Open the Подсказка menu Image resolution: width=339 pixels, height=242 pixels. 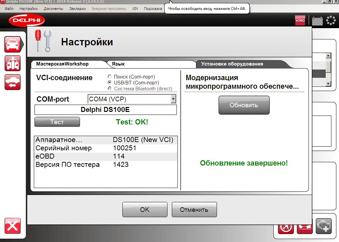153,9
